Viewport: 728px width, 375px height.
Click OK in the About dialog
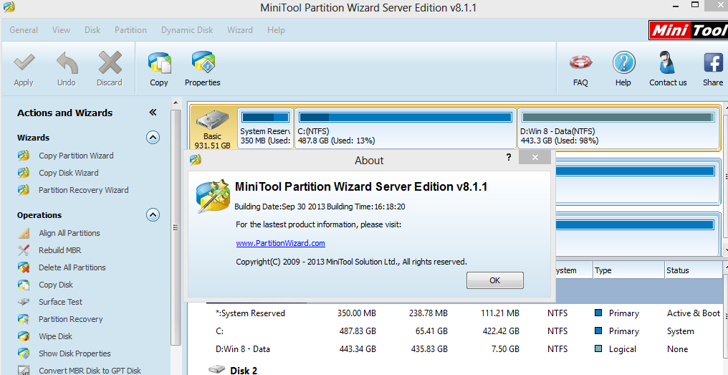[x=495, y=280]
